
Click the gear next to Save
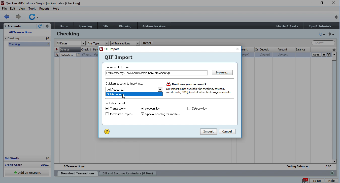(x=324, y=55)
